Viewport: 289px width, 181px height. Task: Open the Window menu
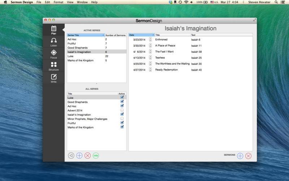point(82,2)
